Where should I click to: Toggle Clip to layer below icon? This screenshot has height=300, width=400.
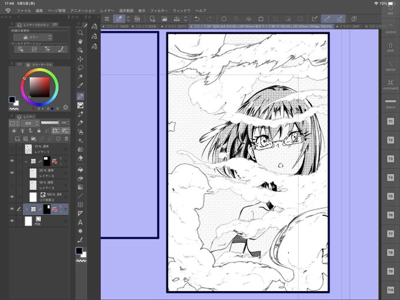[14, 131]
